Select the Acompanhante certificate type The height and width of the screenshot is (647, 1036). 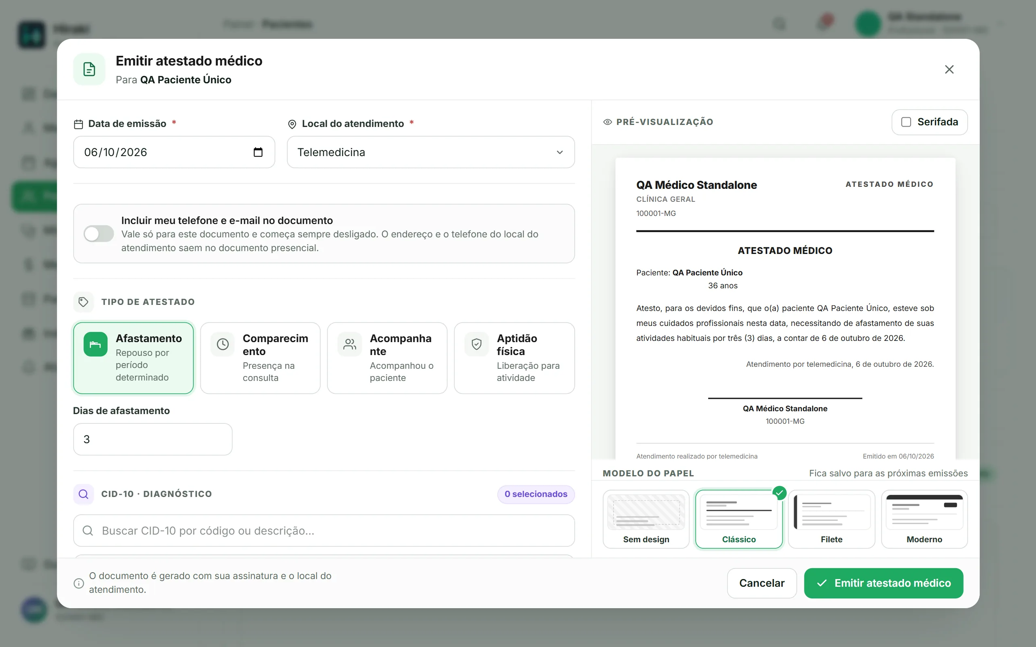[x=387, y=358]
